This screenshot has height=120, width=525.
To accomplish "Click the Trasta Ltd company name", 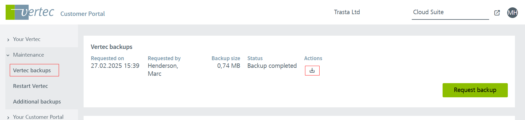I will (x=347, y=12).
